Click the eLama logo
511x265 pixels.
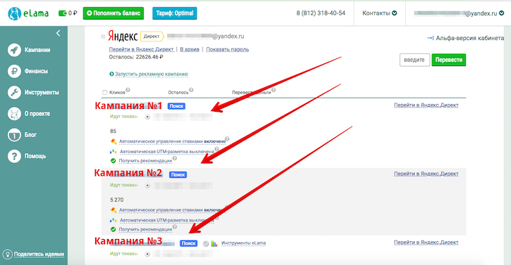click(x=28, y=13)
